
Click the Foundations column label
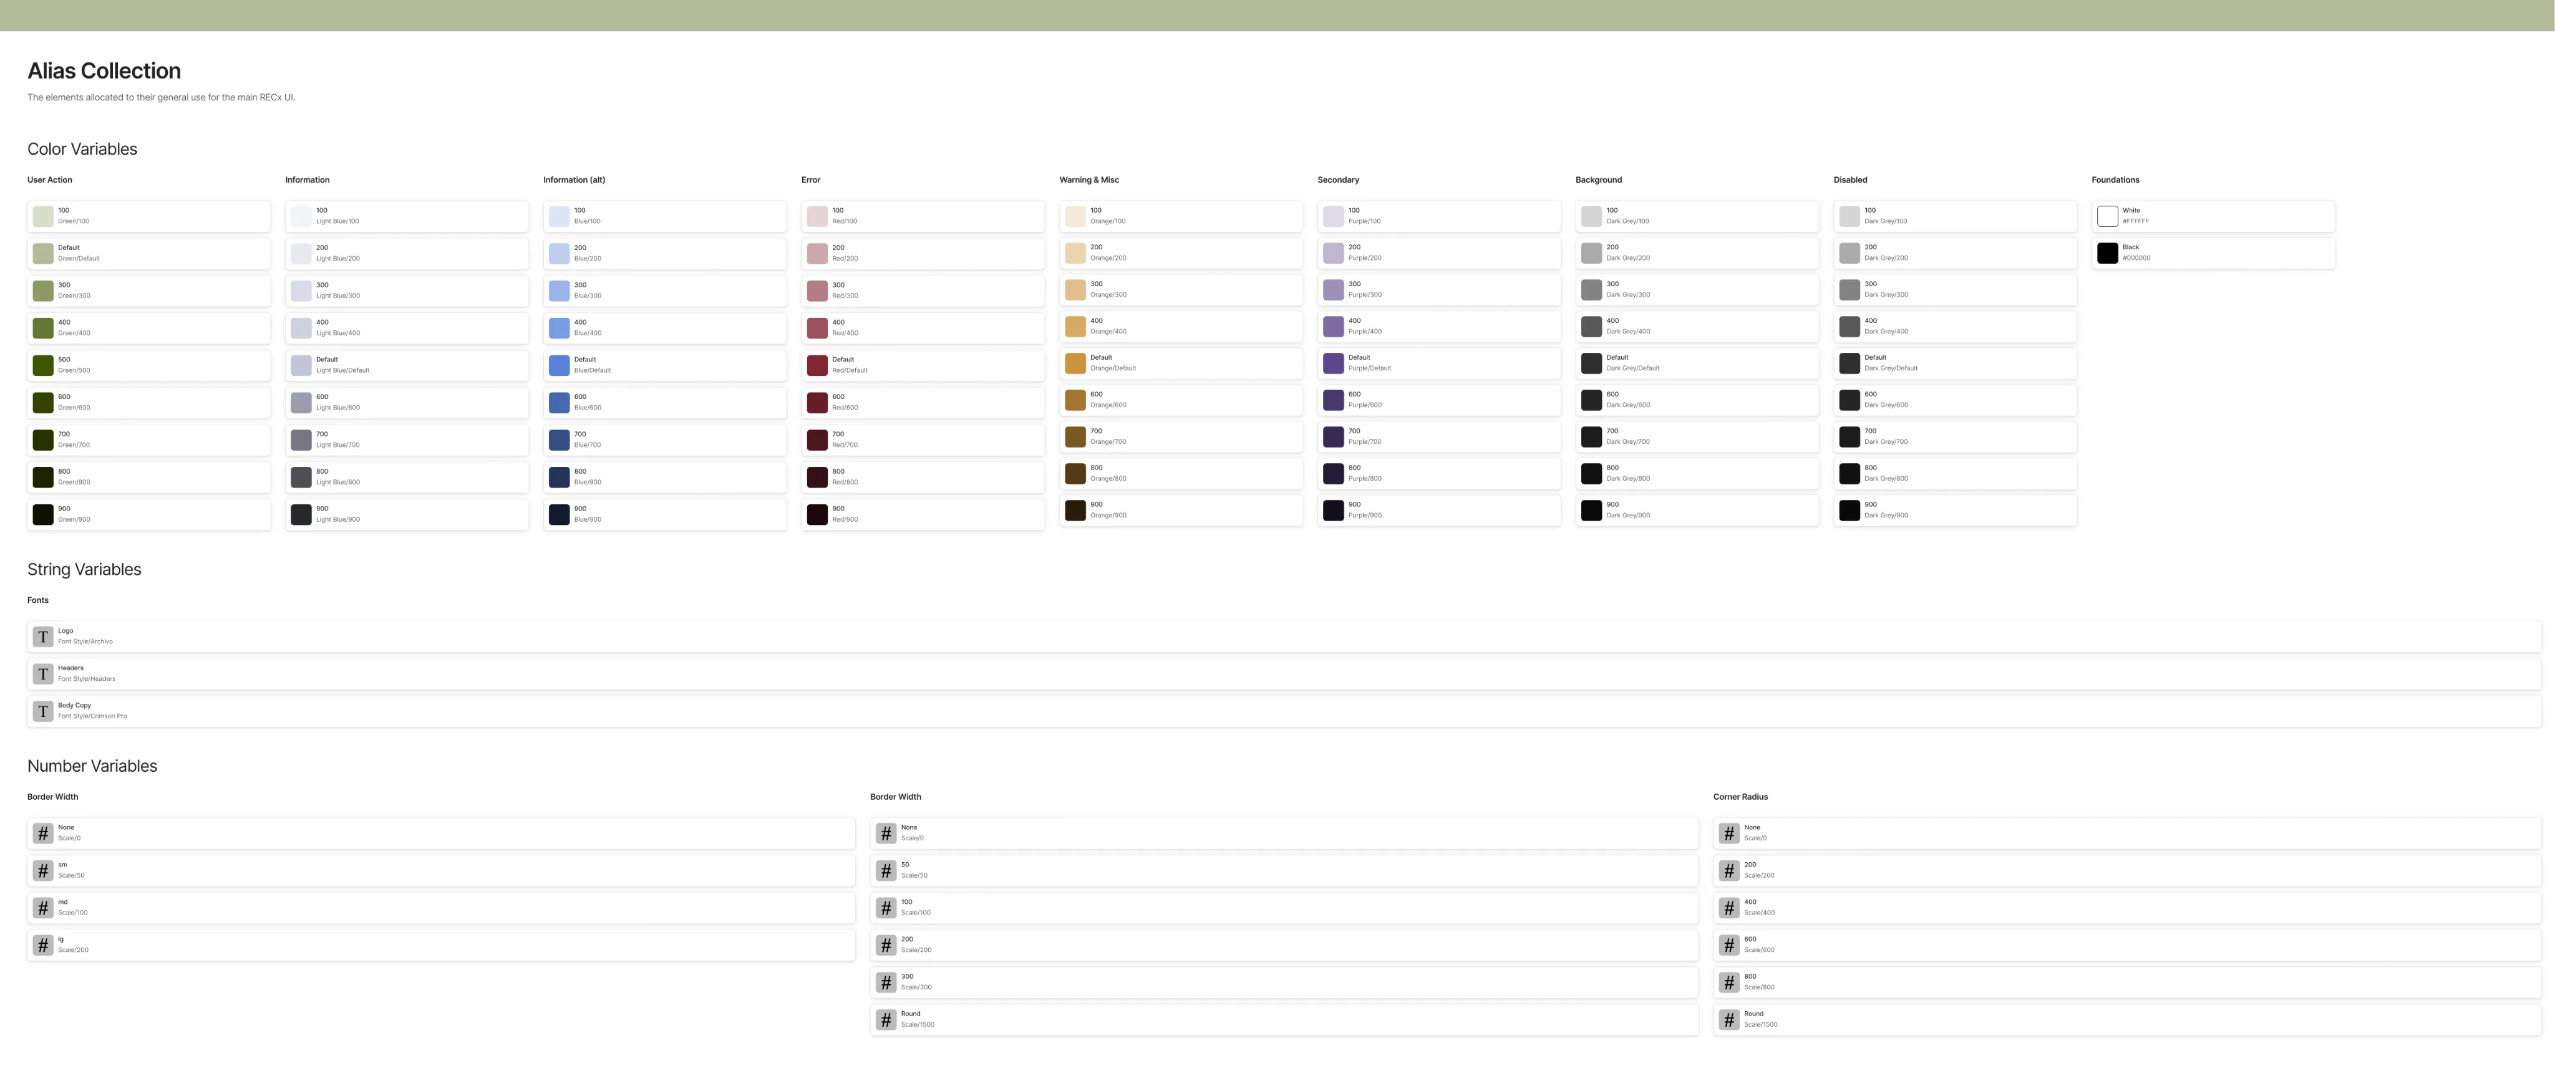tap(2116, 180)
